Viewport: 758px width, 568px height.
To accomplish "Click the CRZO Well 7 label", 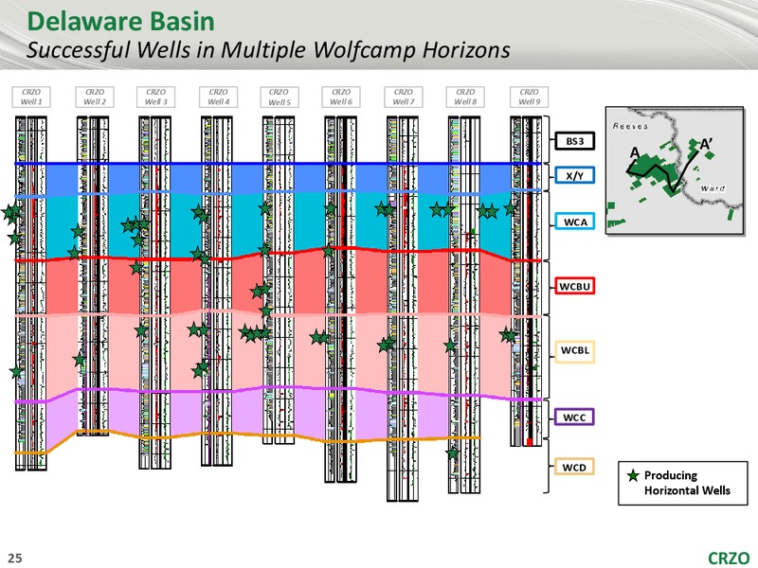I will [x=404, y=97].
